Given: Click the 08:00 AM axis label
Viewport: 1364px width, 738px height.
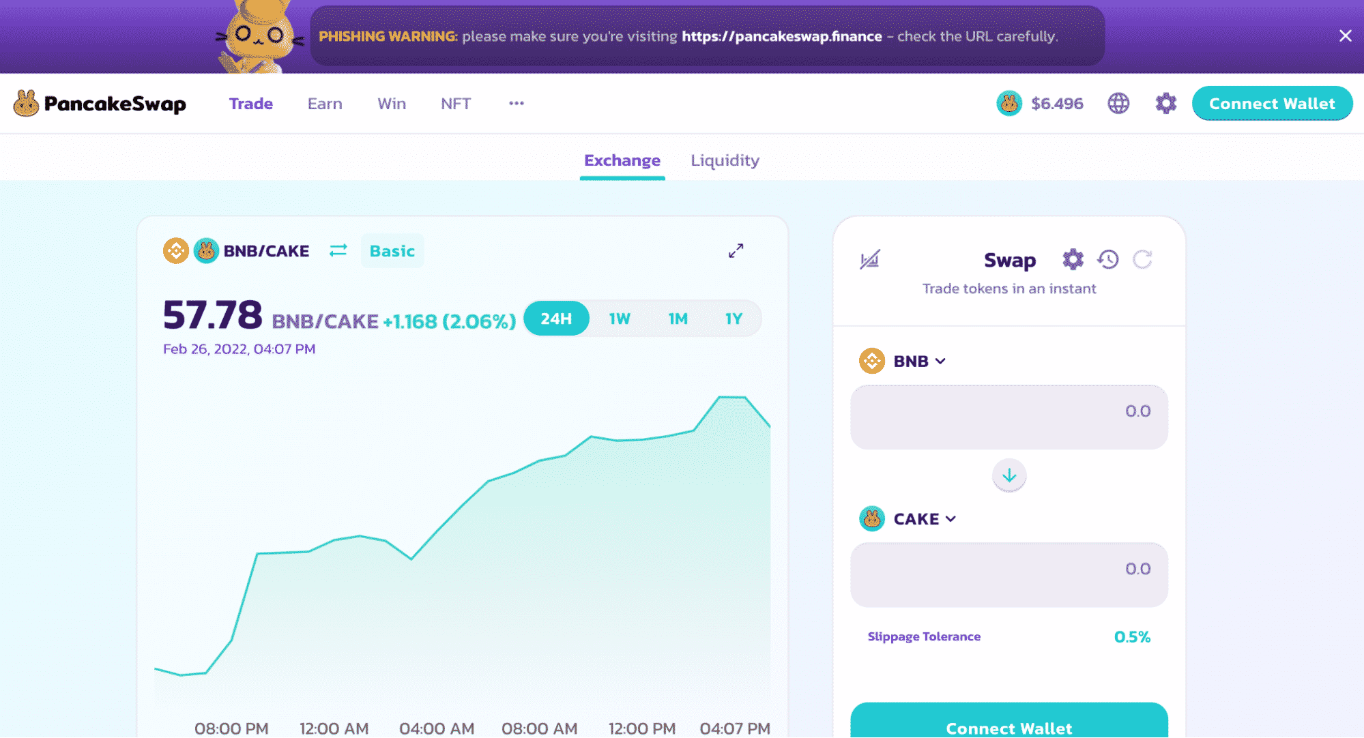Looking at the screenshot, I should (539, 728).
